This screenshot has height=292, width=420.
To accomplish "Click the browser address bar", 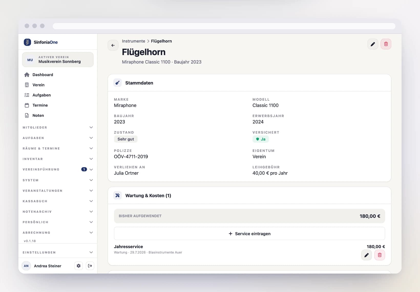I will tap(224, 26).
